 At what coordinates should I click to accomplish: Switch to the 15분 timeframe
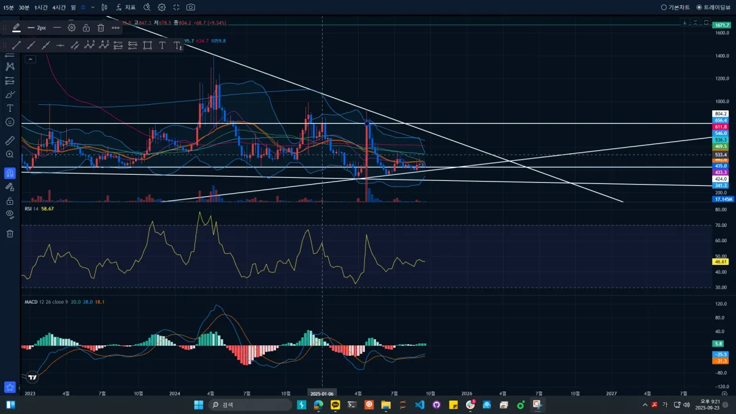pyautogui.click(x=9, y=7)
